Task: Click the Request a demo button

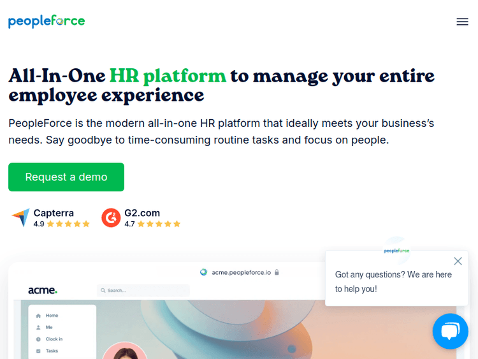Action: [x=66, y=177]
